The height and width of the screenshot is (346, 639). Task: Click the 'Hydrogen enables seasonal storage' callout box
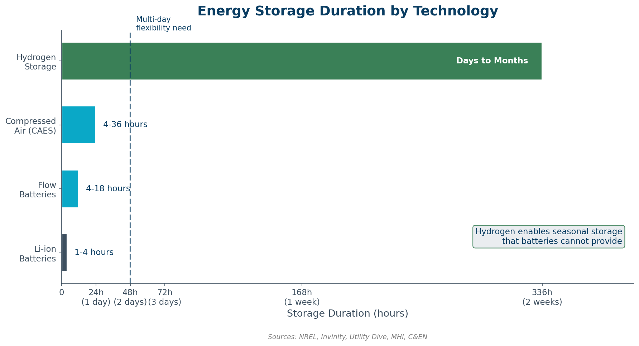click(548, 236)
